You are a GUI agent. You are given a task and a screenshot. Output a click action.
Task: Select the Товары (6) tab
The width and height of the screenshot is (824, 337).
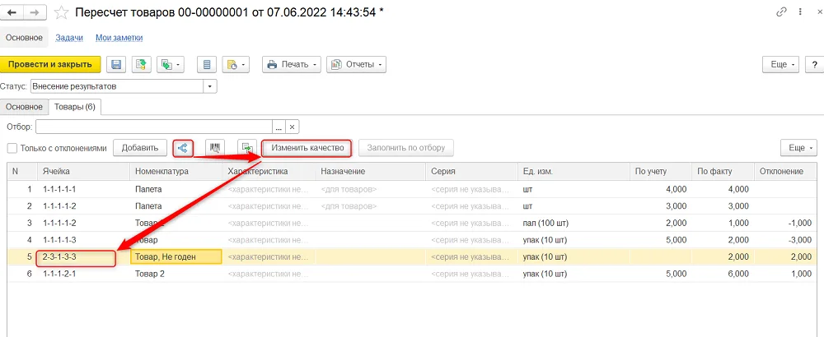click(x=75, y=106)
